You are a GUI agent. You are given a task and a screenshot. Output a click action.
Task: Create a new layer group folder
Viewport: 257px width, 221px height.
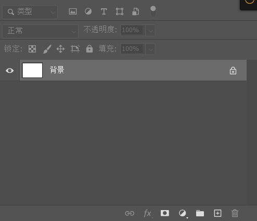[200, 213]
